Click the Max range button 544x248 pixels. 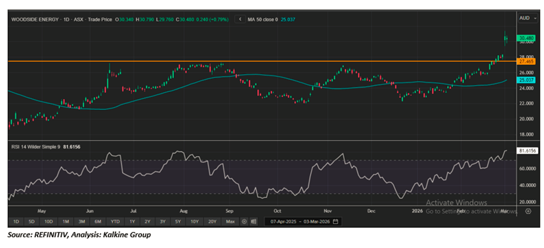coord(230,221)
